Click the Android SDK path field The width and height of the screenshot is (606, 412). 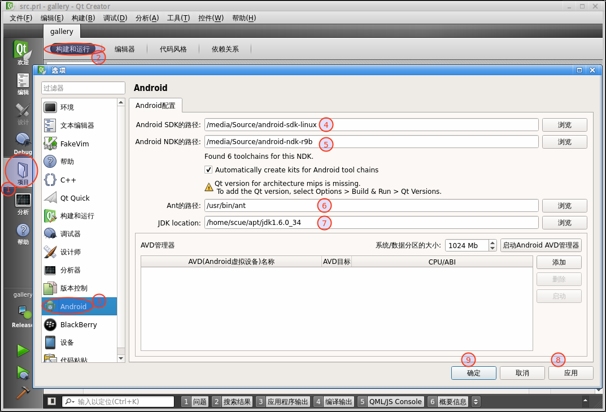(371, 124)
